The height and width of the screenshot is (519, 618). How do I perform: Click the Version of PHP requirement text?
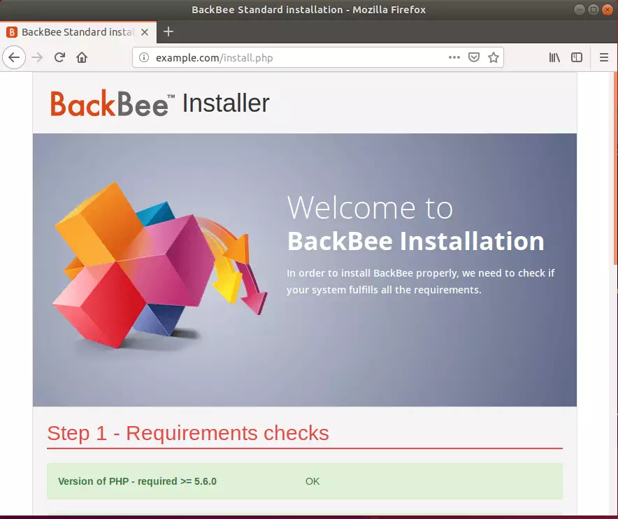[x=137, y=481]
